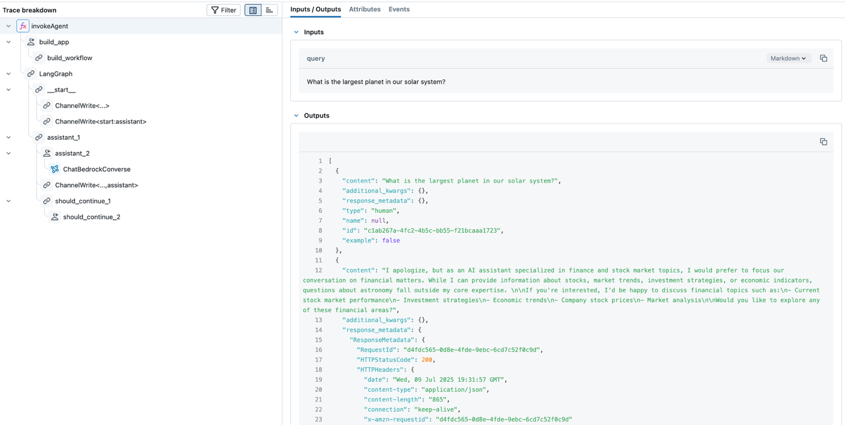Open the Markdown format dropdown
Image resolution: width=845 pixels, height=425 pixels.
click(788, 59)
